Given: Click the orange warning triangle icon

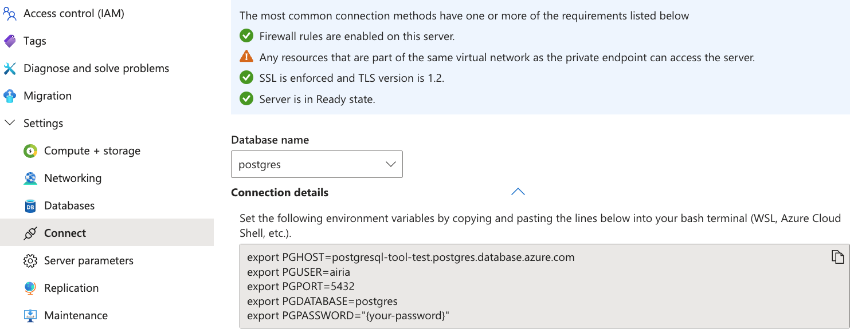Looking at the screenshot, I should click(x=246, y=57).
